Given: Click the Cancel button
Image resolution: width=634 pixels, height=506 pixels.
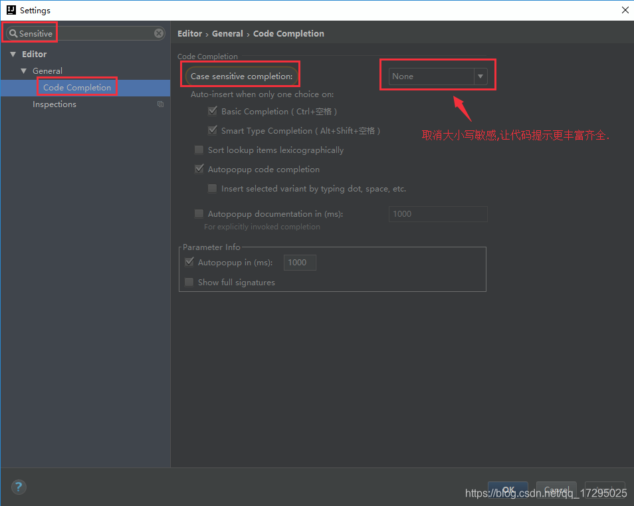Looking at the screenshot, I should coord(556,489).
